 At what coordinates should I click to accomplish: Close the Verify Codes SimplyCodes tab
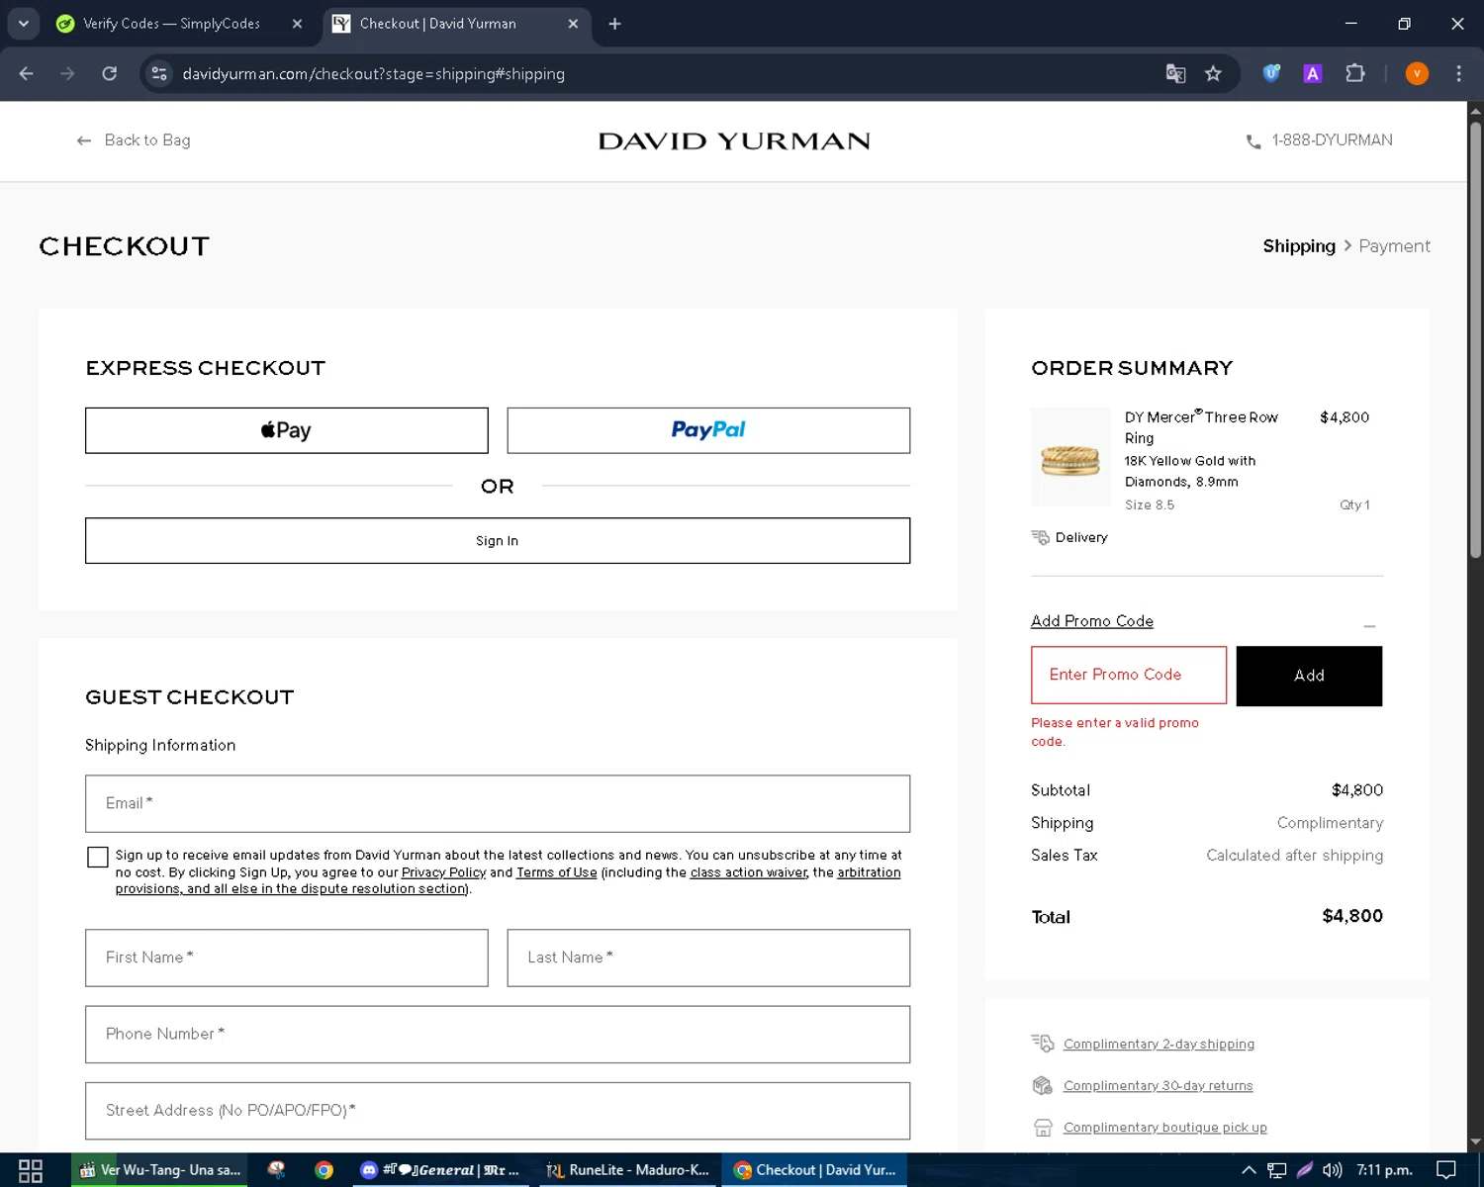pyautogui.click(x=297, y=24)
